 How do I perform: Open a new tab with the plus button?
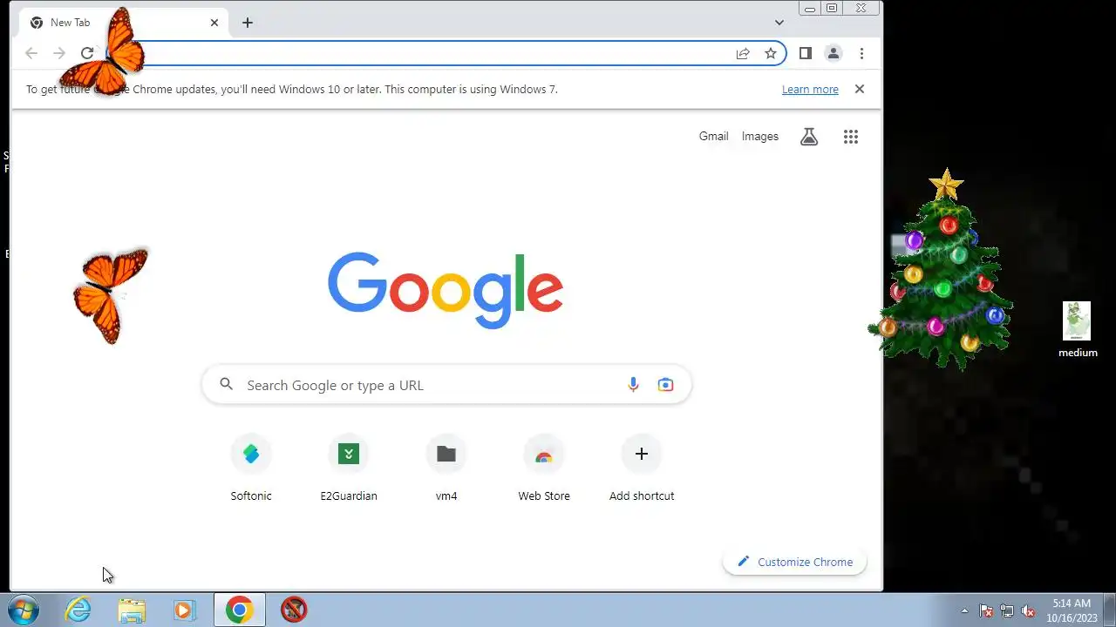(248, 23)
